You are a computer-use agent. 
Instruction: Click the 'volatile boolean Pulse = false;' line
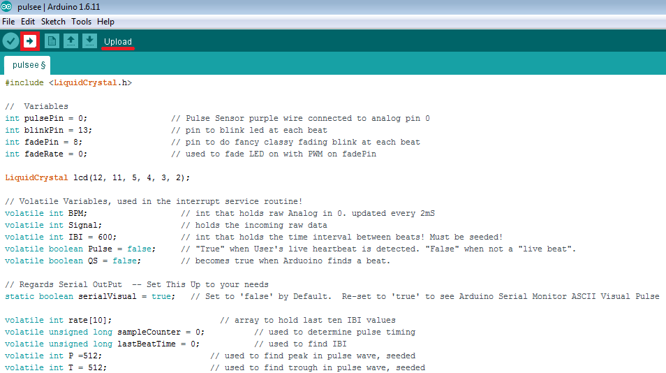click(80, 249)
